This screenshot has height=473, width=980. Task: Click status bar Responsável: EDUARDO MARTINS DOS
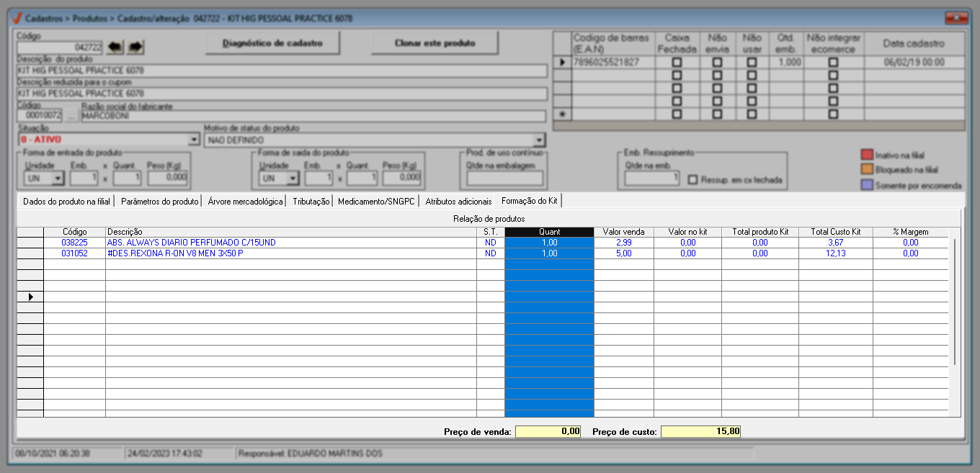click(x=494, y=454)
